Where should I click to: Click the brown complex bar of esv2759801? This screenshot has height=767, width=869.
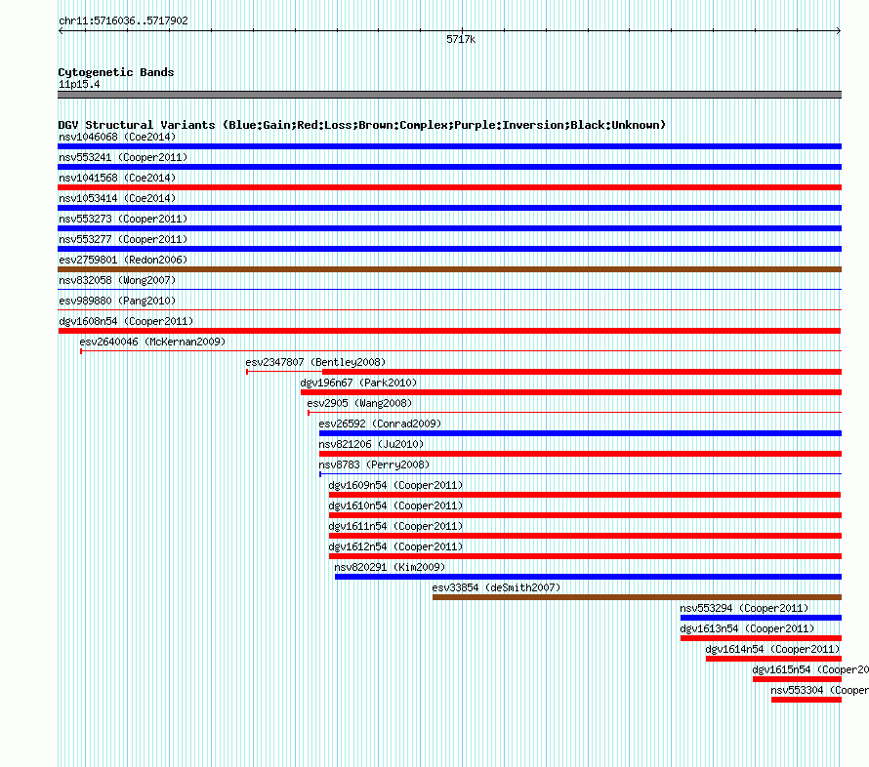[x=449, y=269]
